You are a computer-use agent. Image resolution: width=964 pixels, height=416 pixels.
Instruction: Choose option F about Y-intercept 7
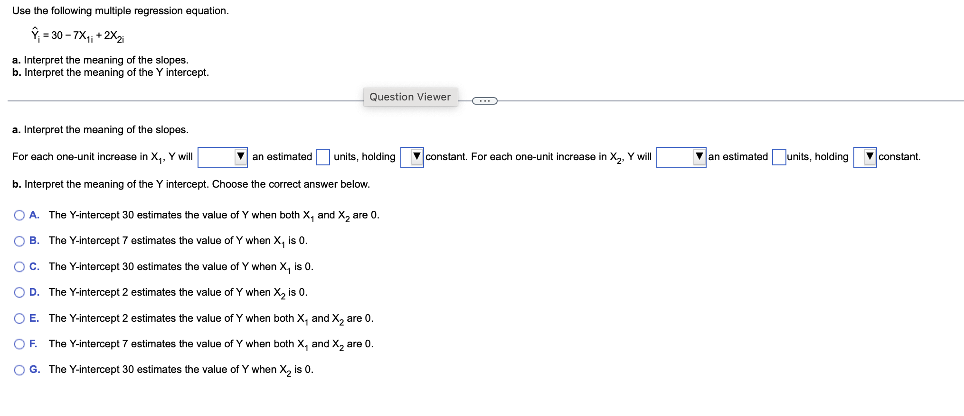coord(19,344)
